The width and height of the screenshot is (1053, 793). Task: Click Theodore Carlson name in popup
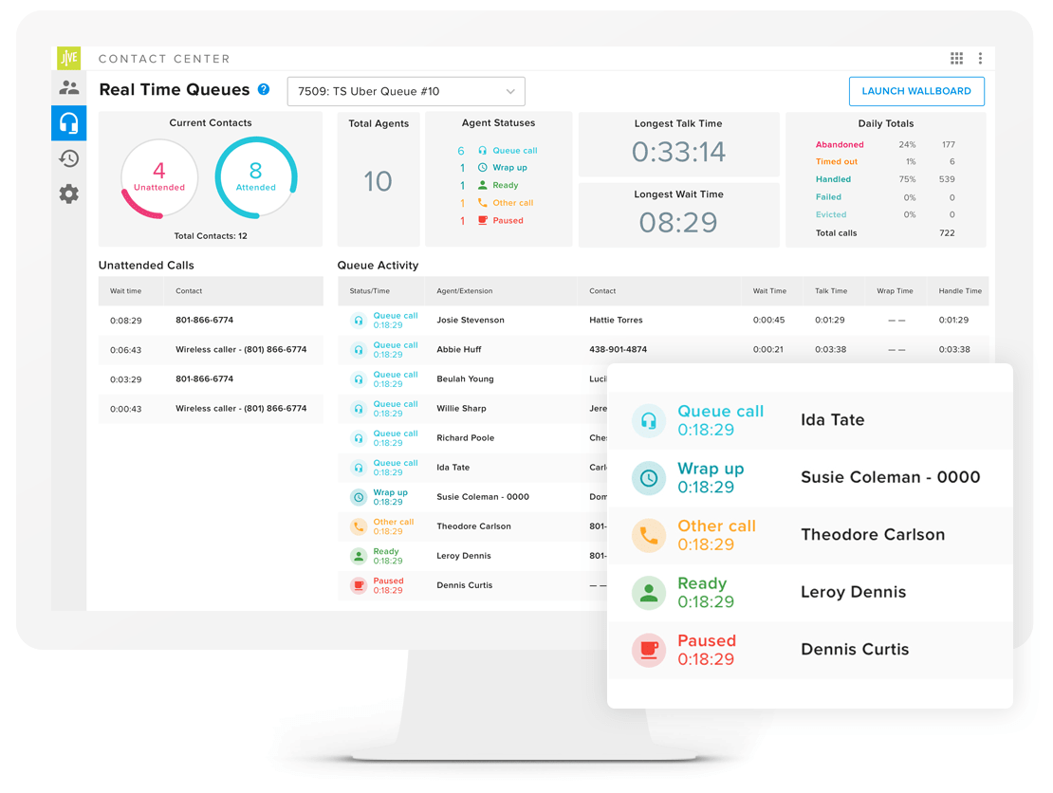(x=873, y=535)
